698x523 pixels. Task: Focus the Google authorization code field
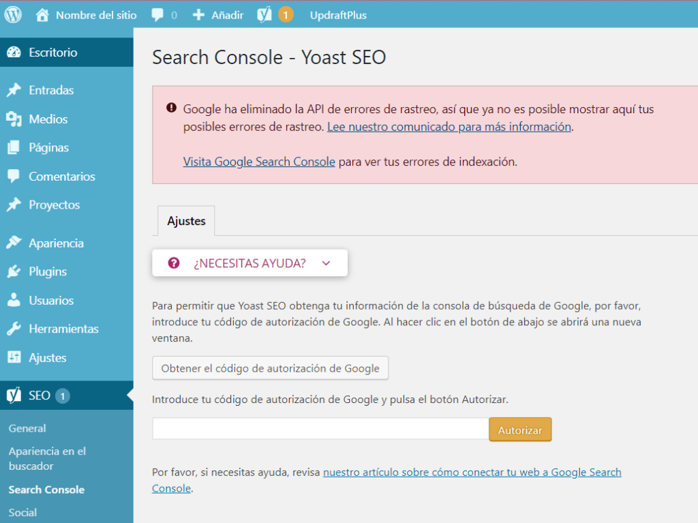click(320, 429)
